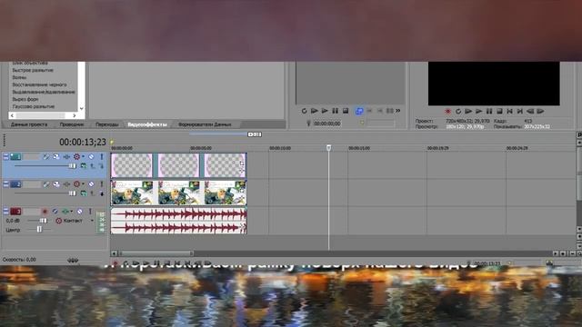Screen dimensions: 582x327
Task: Play from start in preview window
Action: click(468, 111)
